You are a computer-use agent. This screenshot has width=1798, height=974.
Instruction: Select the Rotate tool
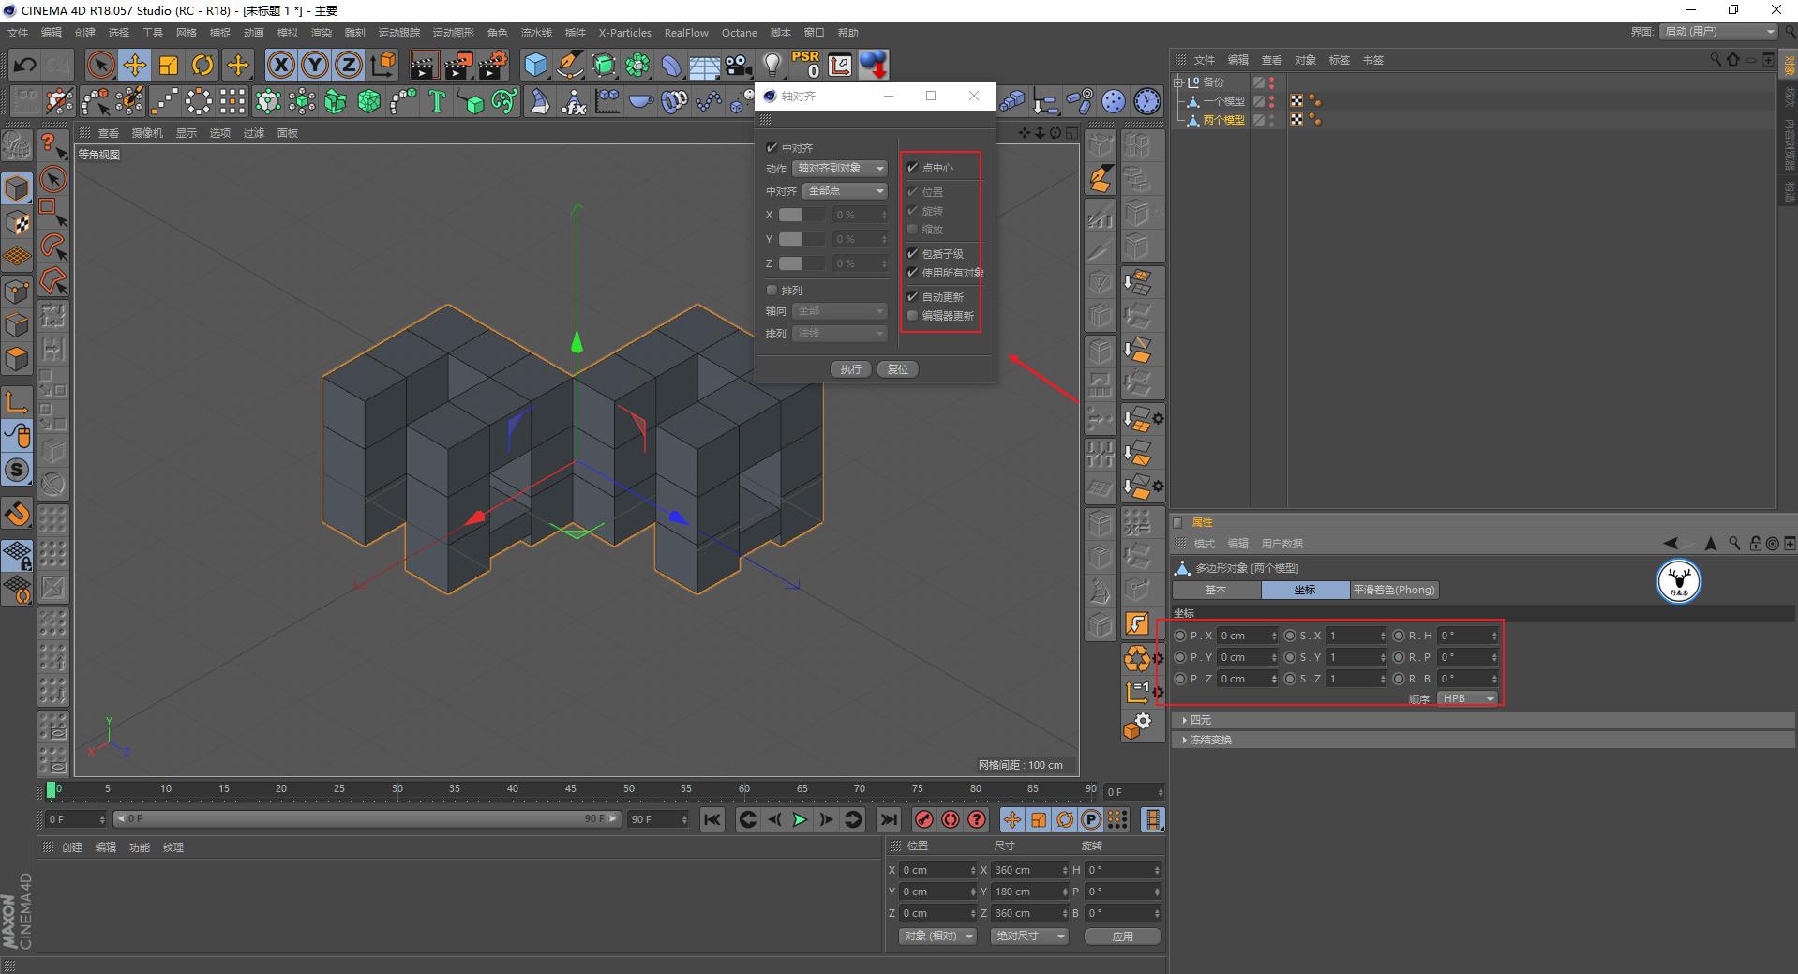(202, 65)
